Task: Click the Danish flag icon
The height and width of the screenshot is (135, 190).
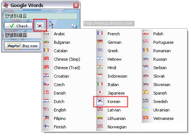Action: coord(46,92)
